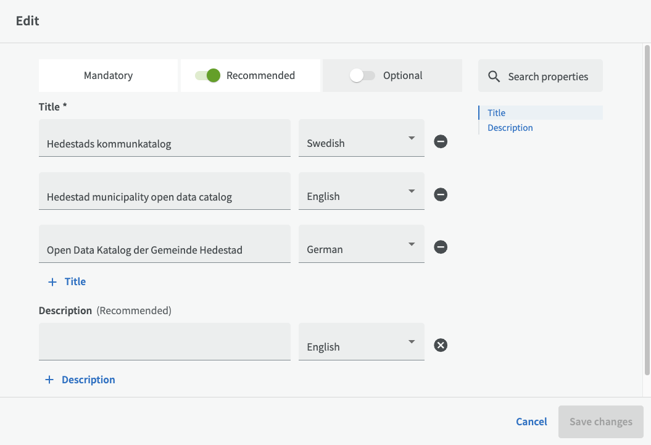Remove the Swedish title row
Image resolution: width=651 pixels, height=445 pixels.
441,142
